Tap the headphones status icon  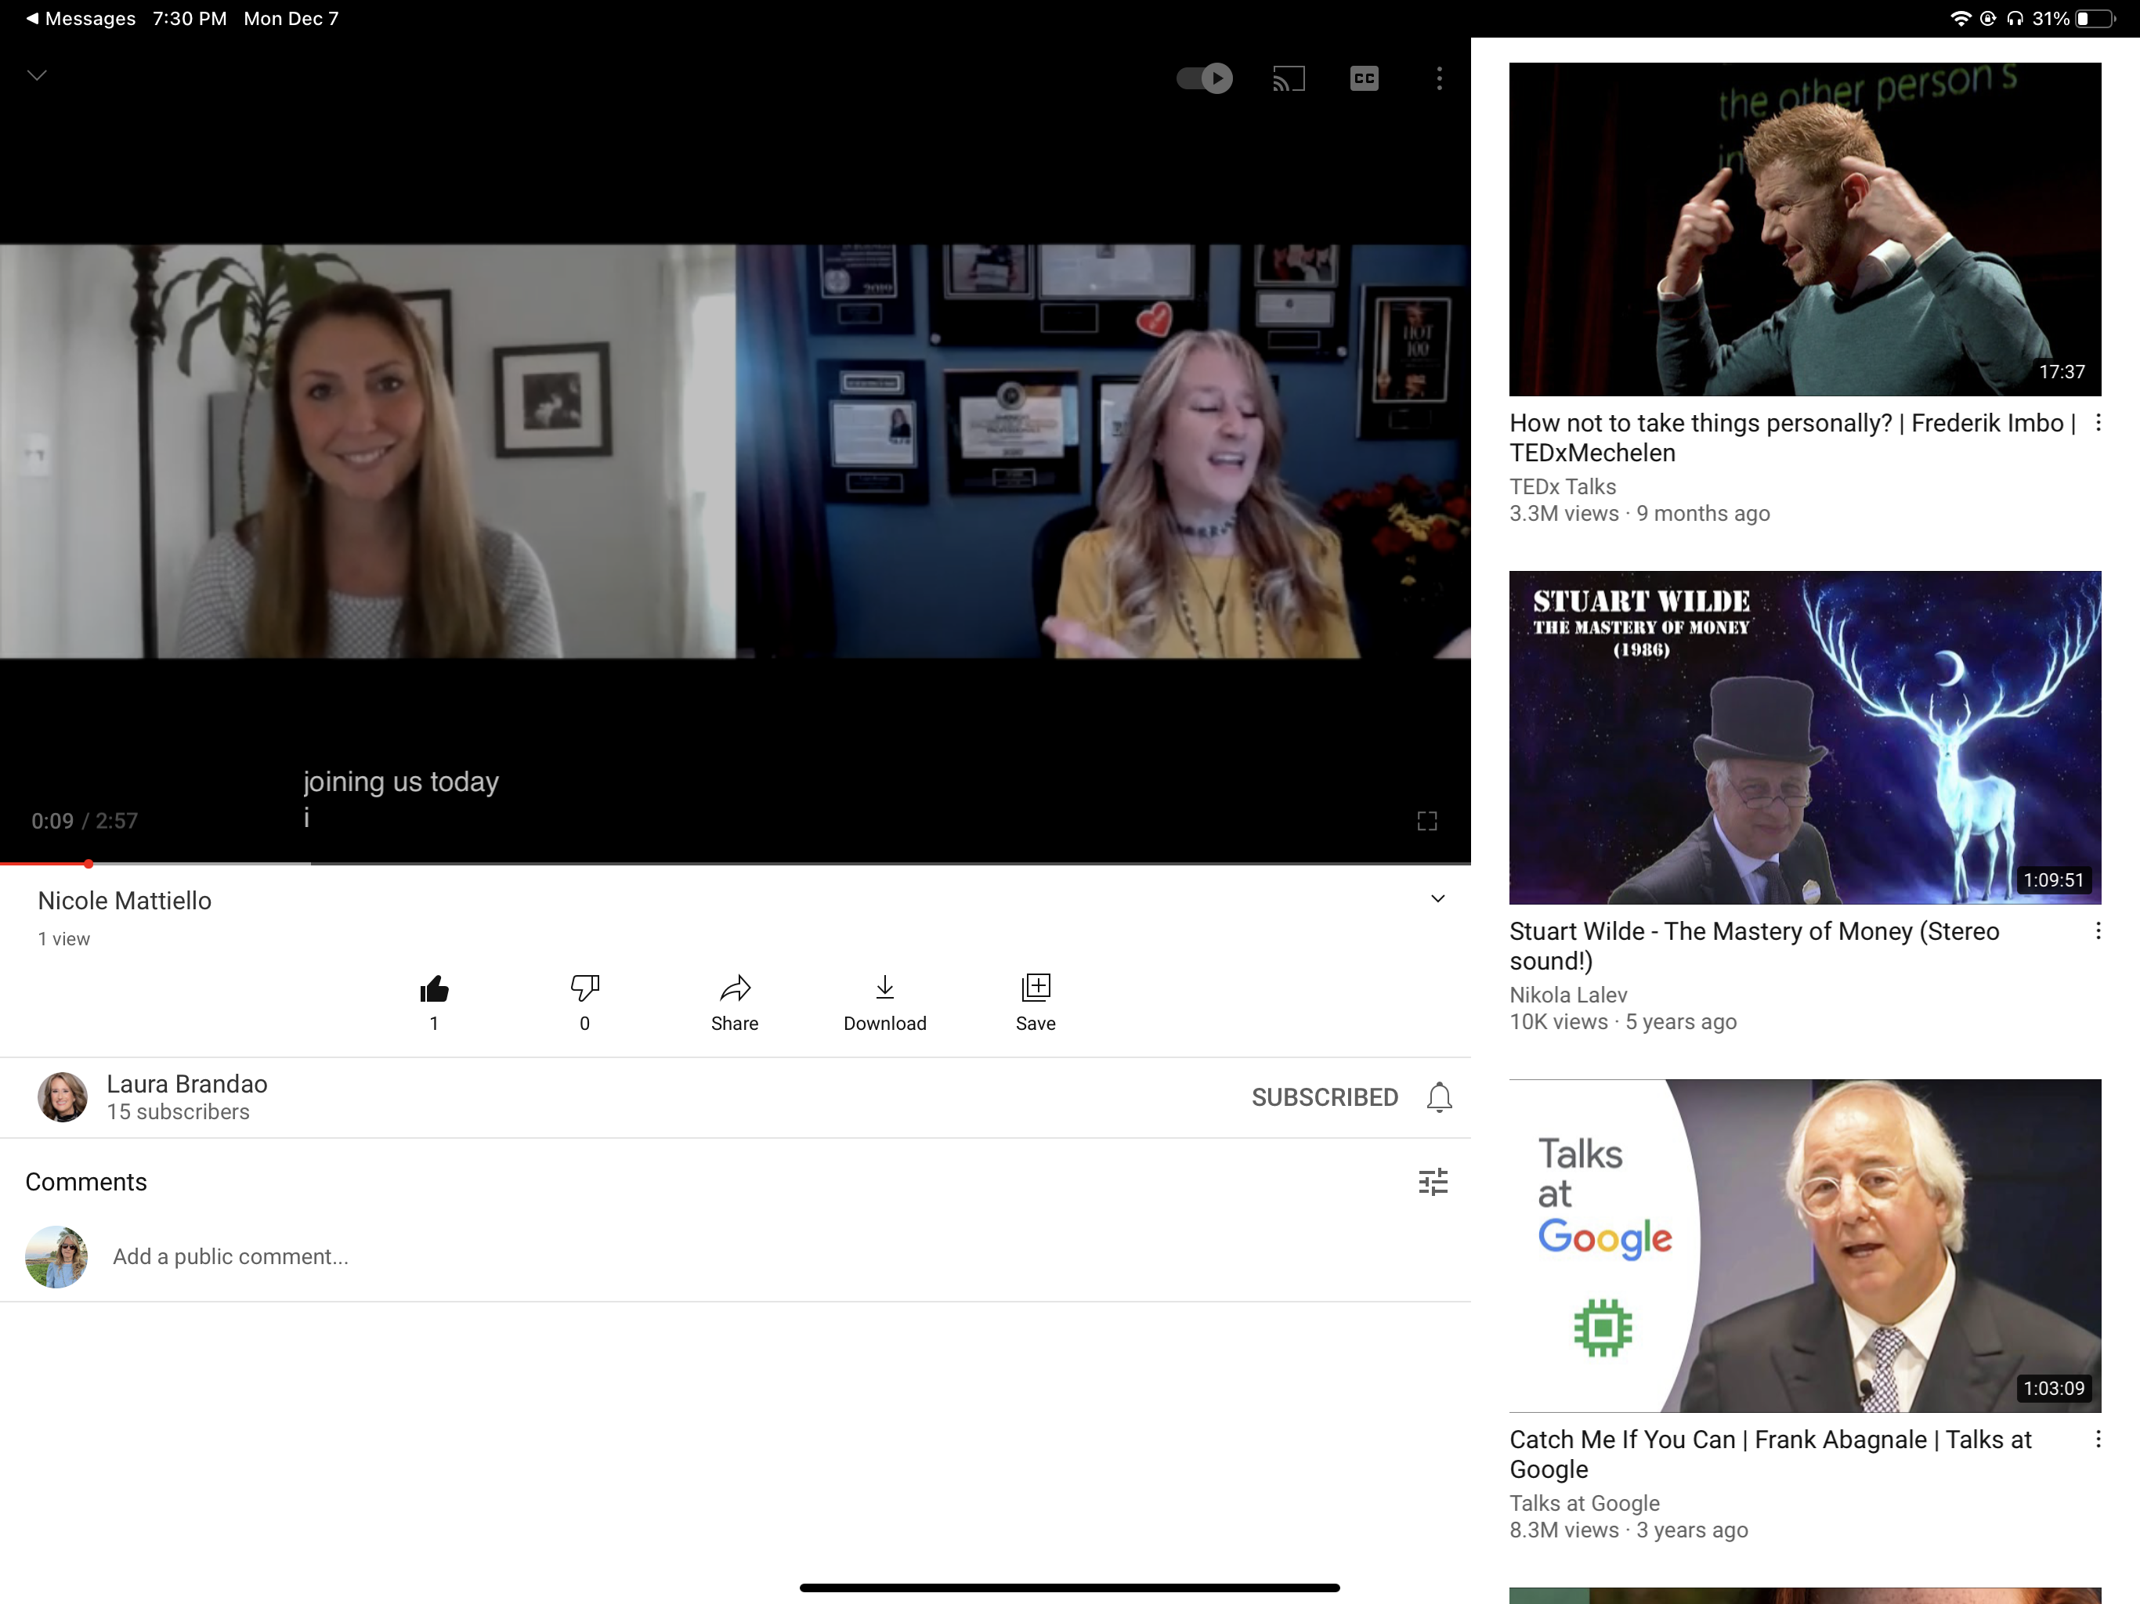(x=2014, y=18)
